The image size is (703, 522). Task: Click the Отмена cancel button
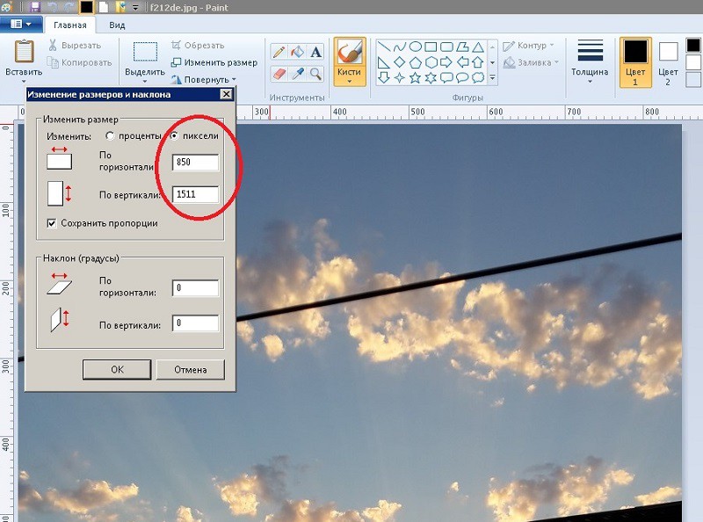(x=190, y=370)
